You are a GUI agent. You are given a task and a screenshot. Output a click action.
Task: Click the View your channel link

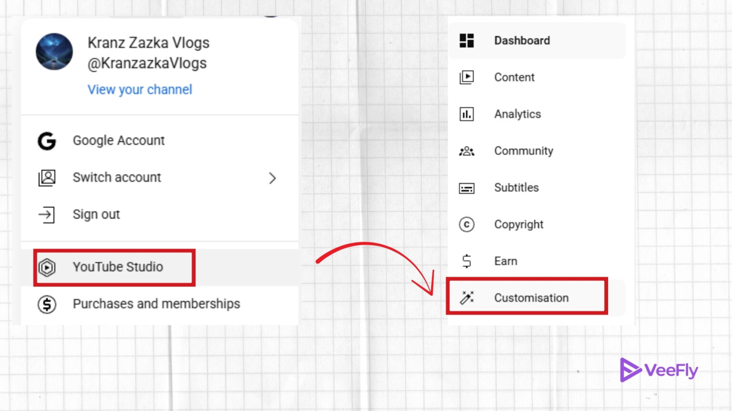140,89
